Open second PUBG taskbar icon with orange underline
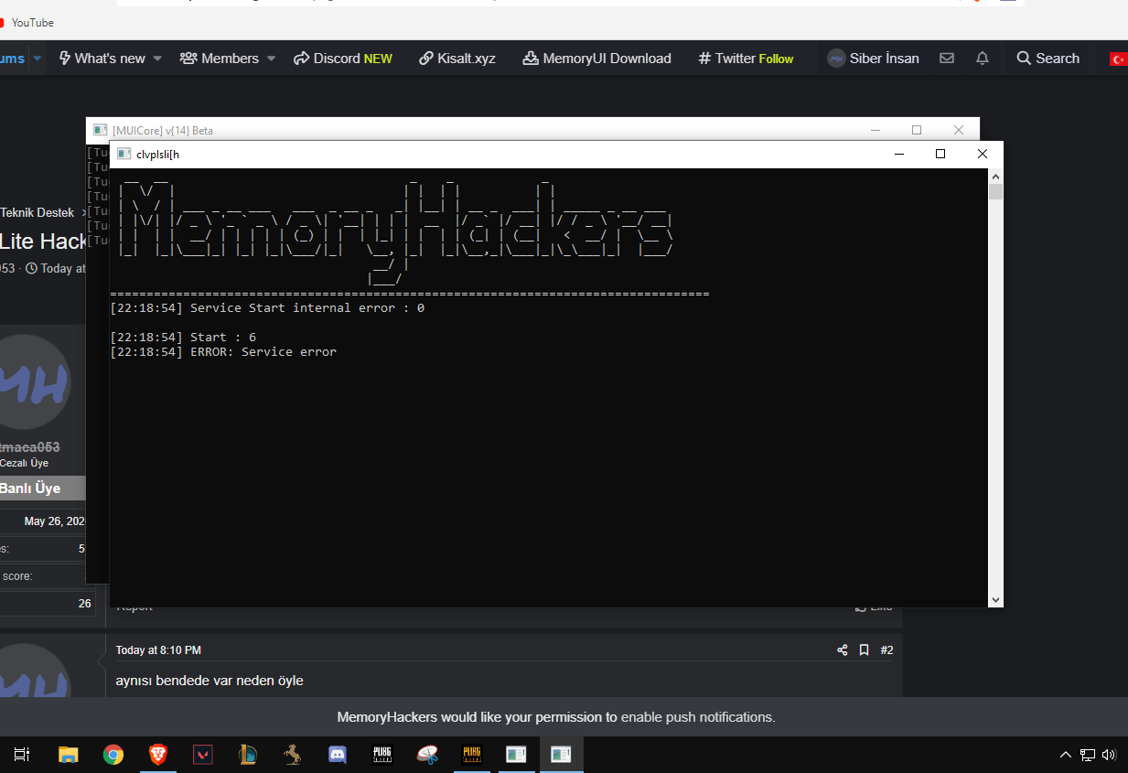This screenshot has height=773, width=1128. point(472,755)
